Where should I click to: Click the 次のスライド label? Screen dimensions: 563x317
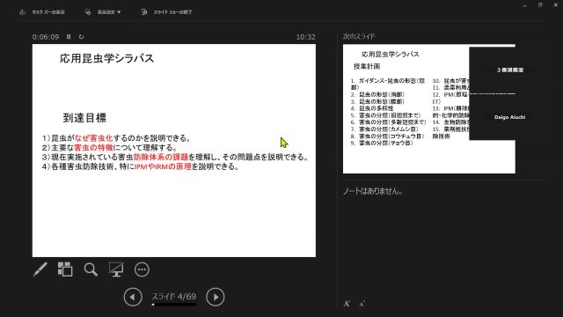tap(359, 36)
